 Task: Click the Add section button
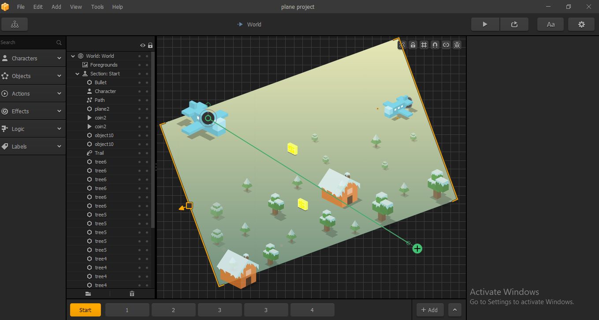point(430,310)
